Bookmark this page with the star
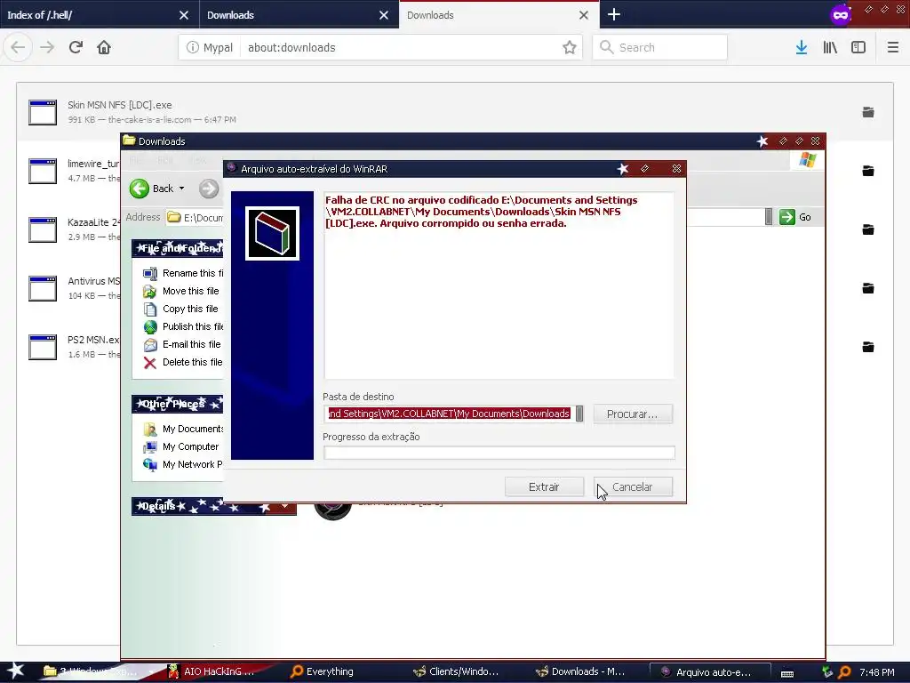 (x=570, y=48)
